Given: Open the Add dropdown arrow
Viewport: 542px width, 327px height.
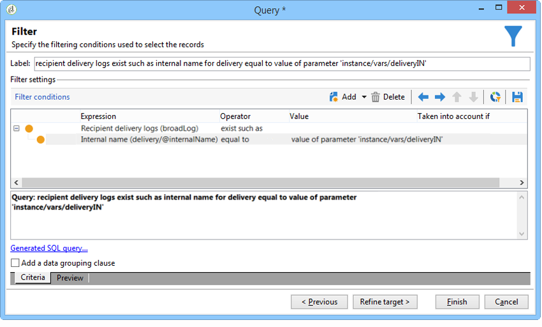Looking at the screenshot, I should pyautogui.click(x=364, y=97).
